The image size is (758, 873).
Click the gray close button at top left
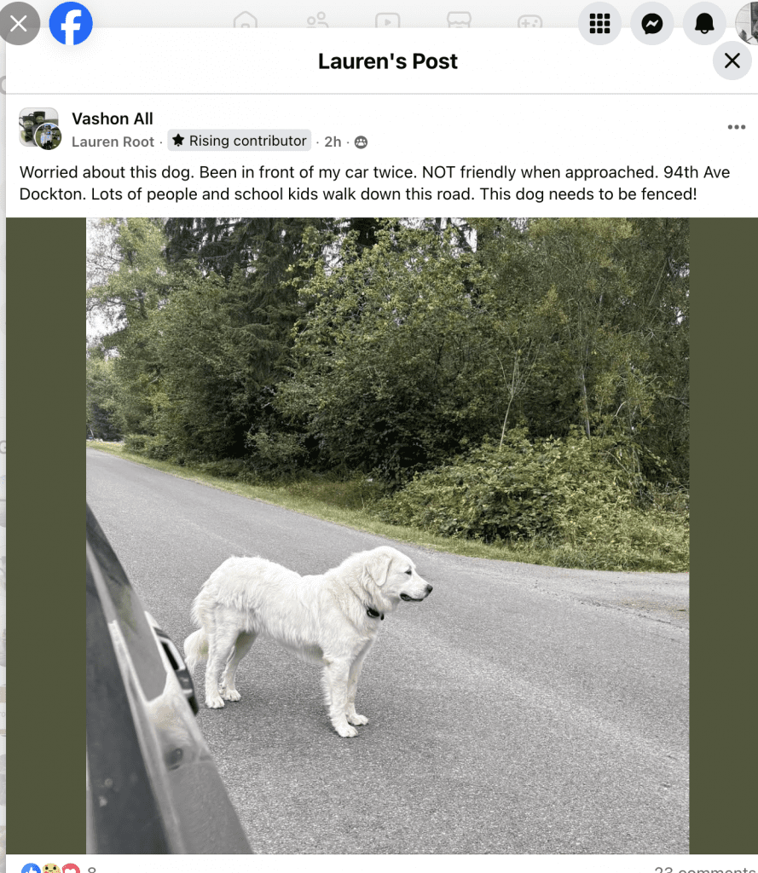tap(20, 23)
